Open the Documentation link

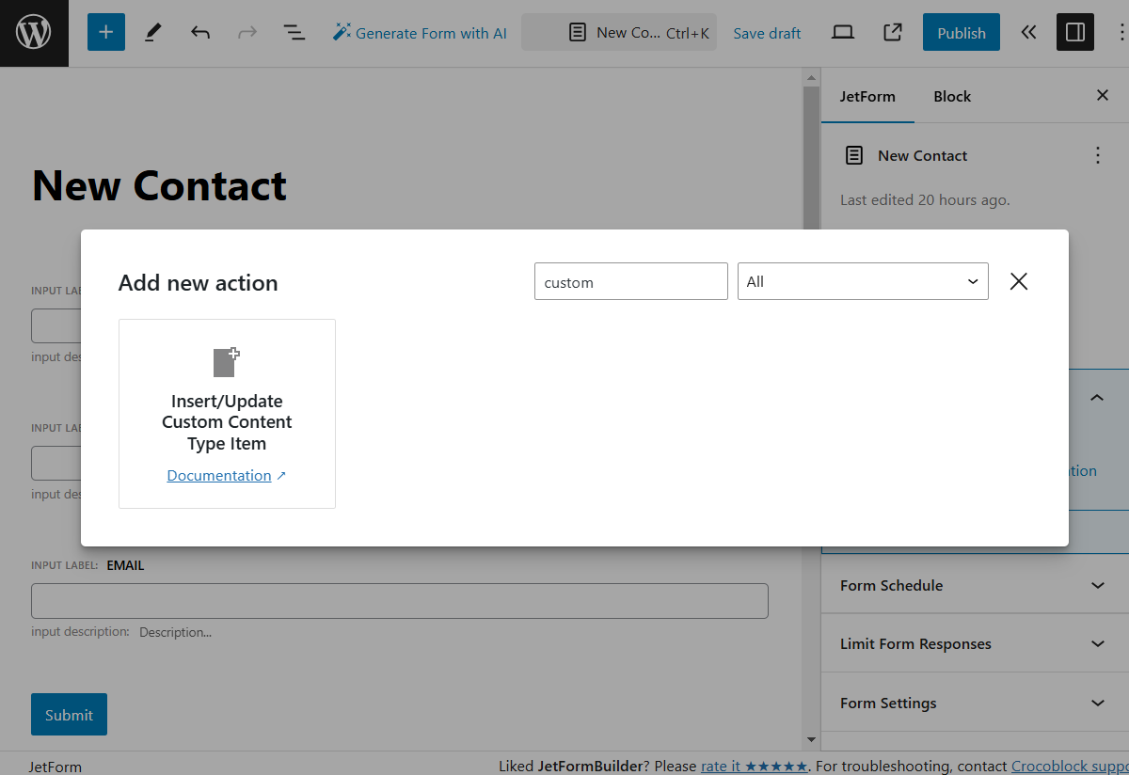tap(219, 475)
